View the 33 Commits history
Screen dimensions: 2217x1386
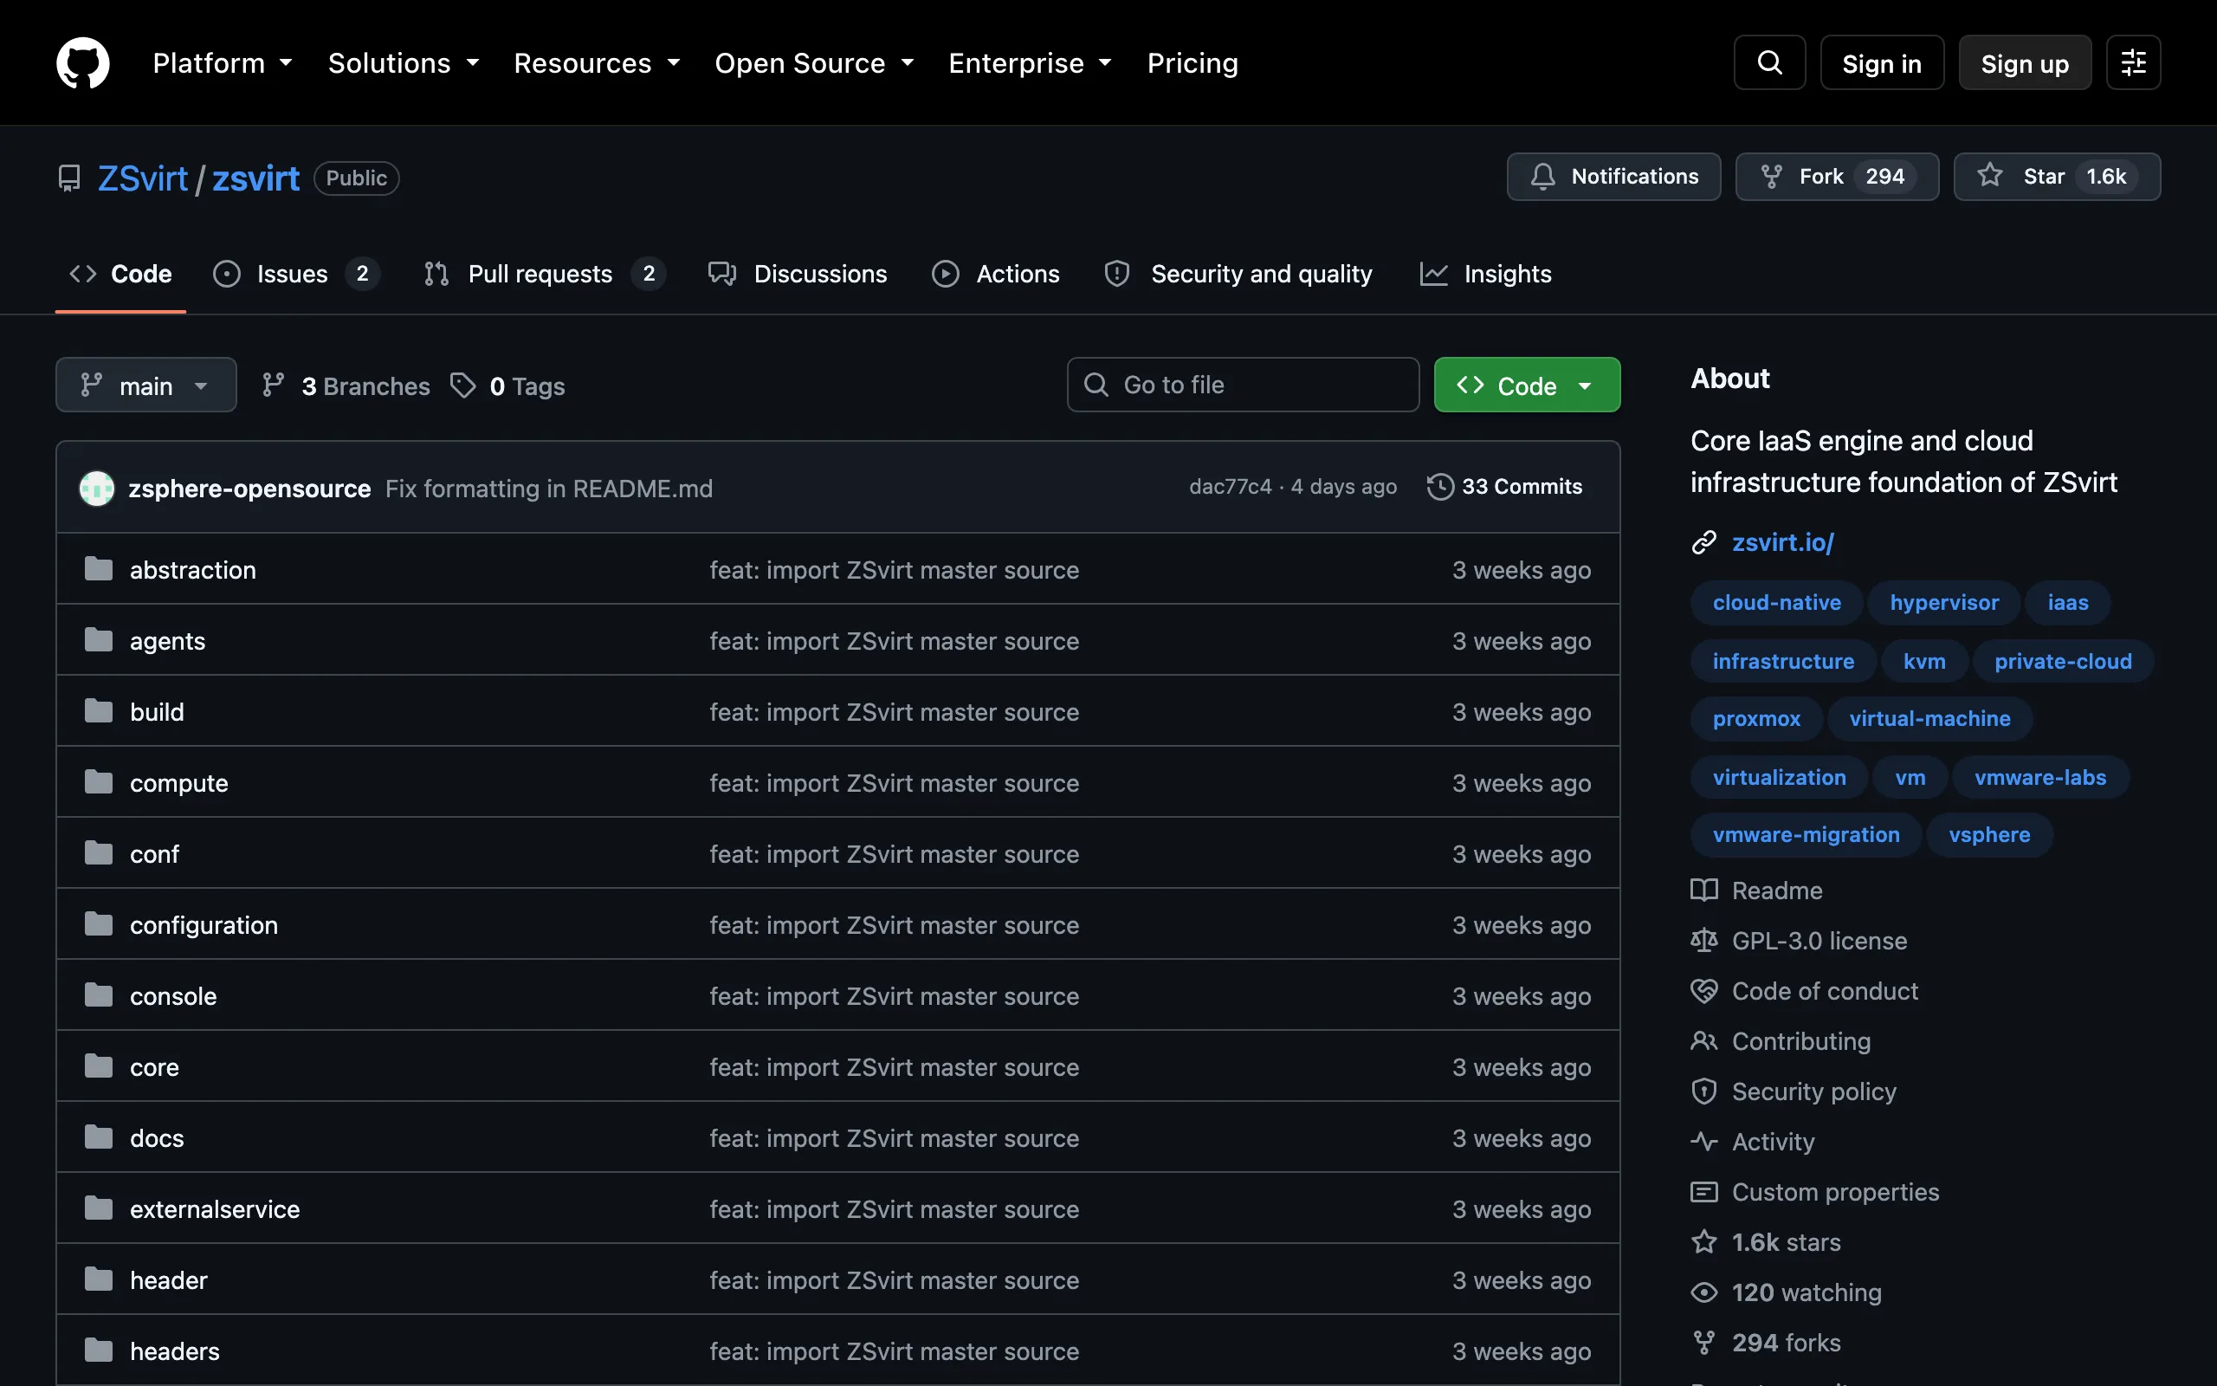1504,487
